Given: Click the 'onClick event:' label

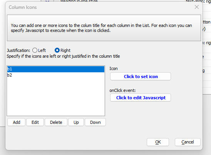Looking at the screenshot, I should click(122, 90).
